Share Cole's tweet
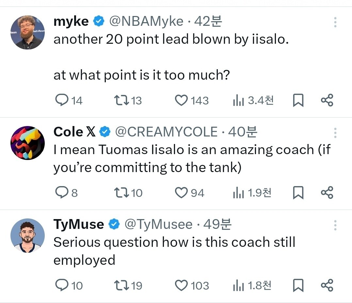Image resolution: width=352 pixels, height=303 pixels. [327, 193]
